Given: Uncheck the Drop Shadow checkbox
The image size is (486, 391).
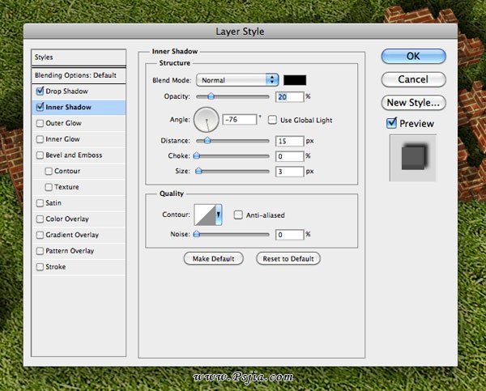Looking at the screenshot, I should [x=40, y=91].
